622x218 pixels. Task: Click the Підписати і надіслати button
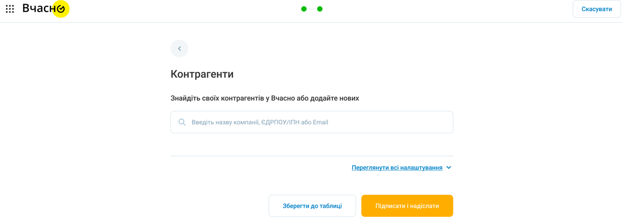click(407, 206)
